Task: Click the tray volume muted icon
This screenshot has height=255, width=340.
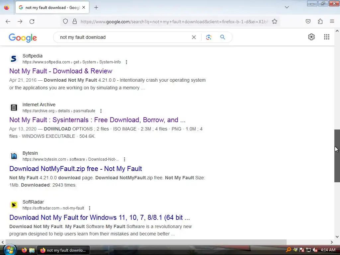Action: tap(315, 250)
